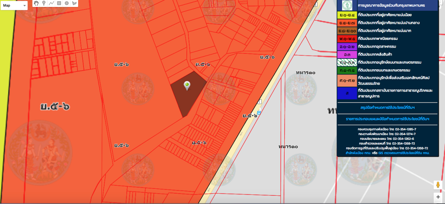Click legend text ที่ดินประเภทชนบทและเกษตรกรรม

[x=384, y=70]
